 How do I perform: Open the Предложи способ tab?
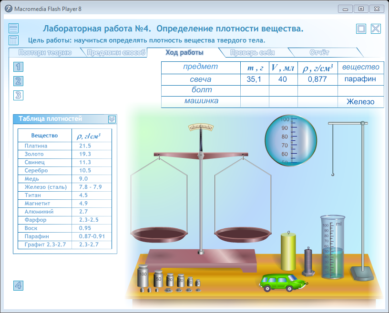116,52
